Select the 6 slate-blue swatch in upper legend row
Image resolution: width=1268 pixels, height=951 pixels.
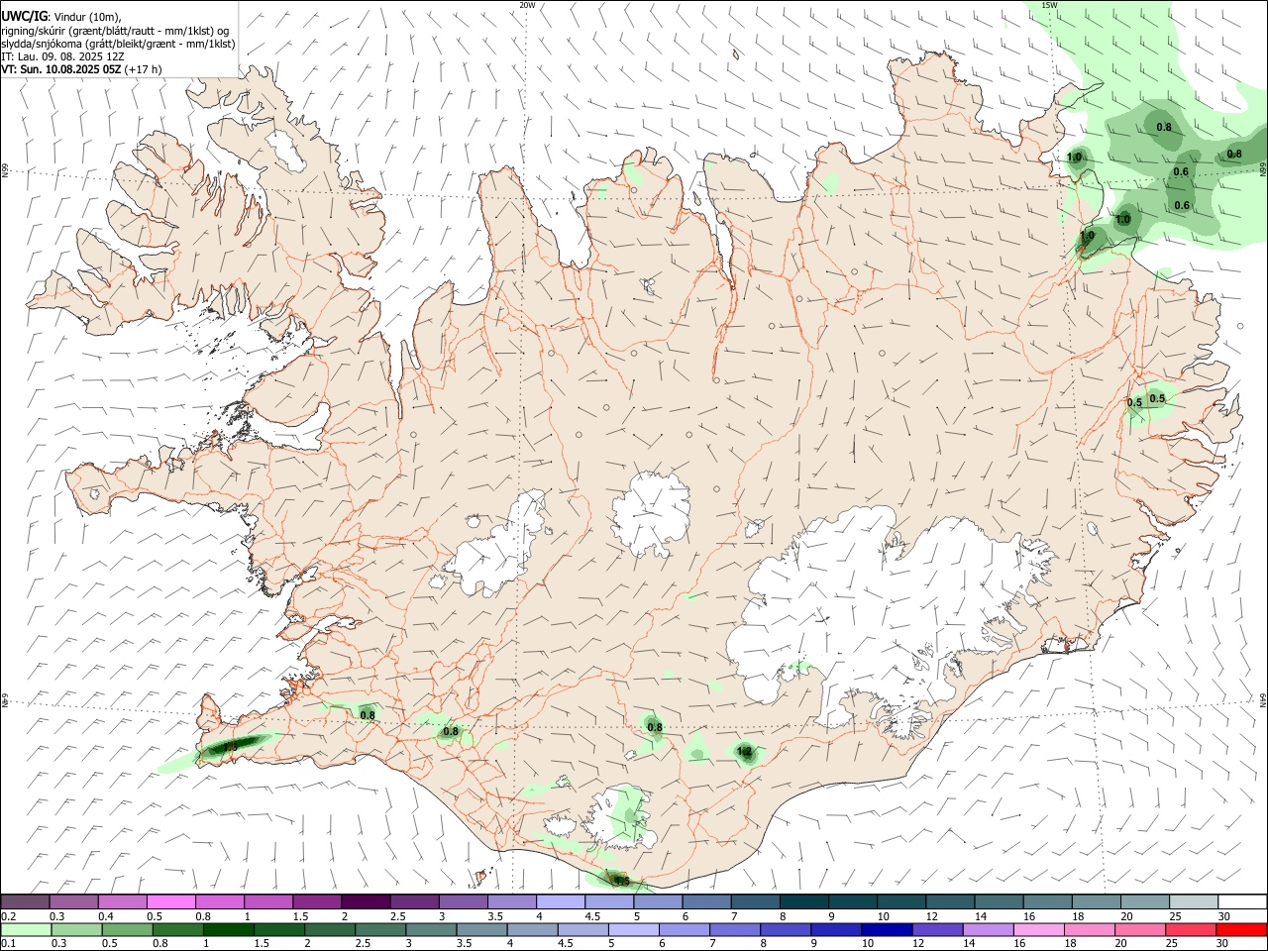pos(705,901)
